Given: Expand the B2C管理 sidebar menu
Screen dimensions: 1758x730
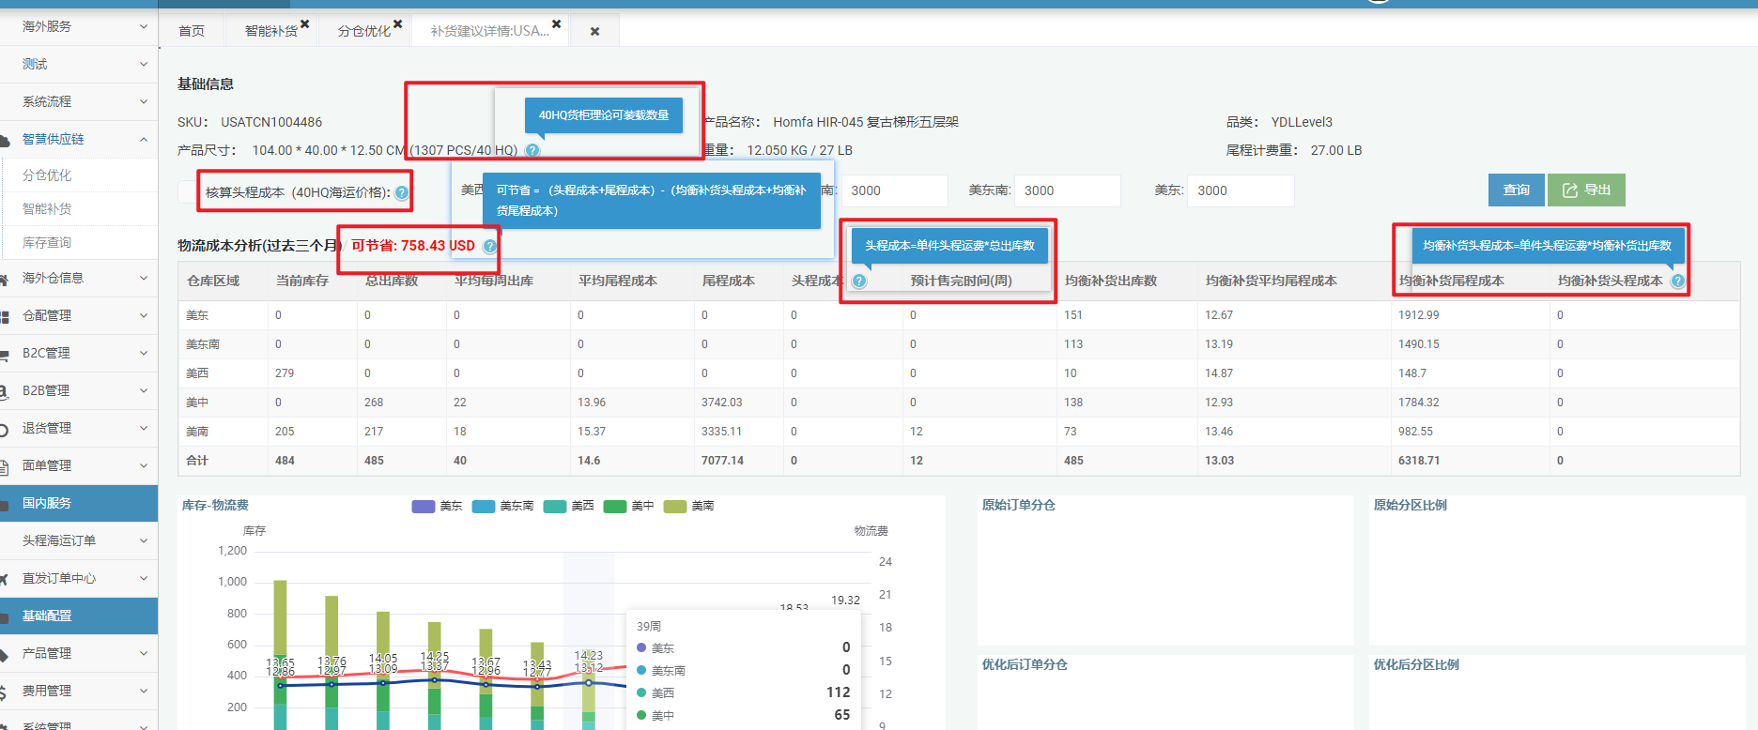Looking at the screenshot, I should (x=79, y=353).
